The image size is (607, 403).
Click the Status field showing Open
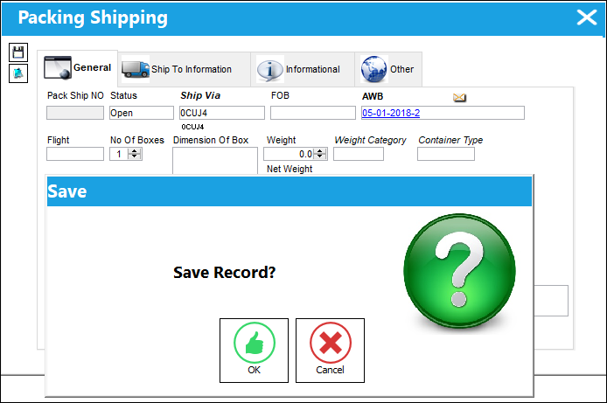pyautogui.click(x=142, y=113)
